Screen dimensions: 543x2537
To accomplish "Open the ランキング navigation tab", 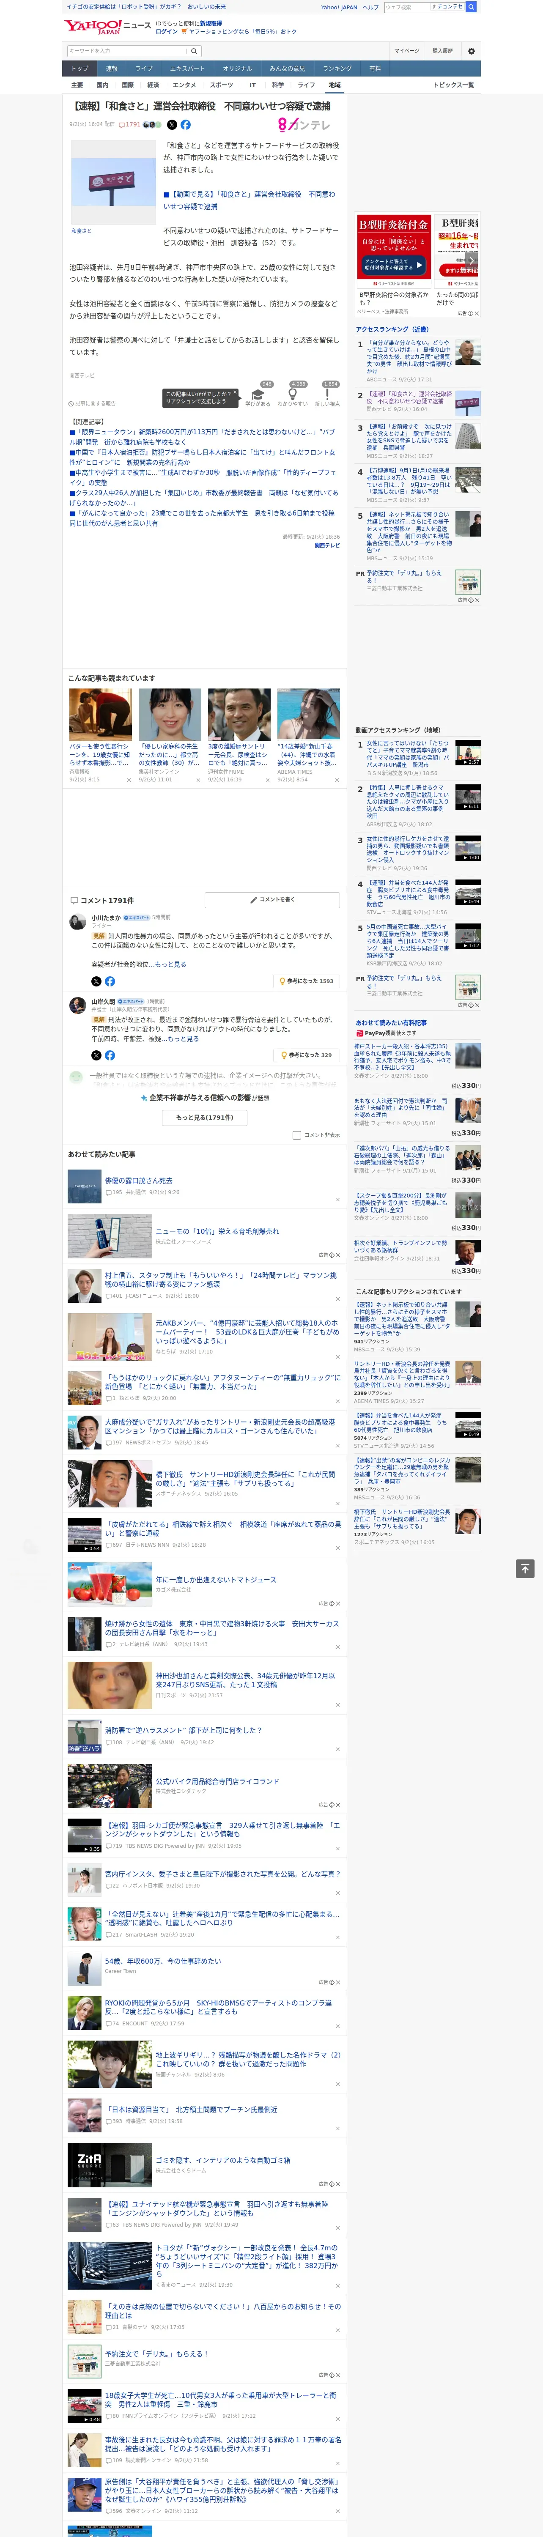I will tap(337, 68).
